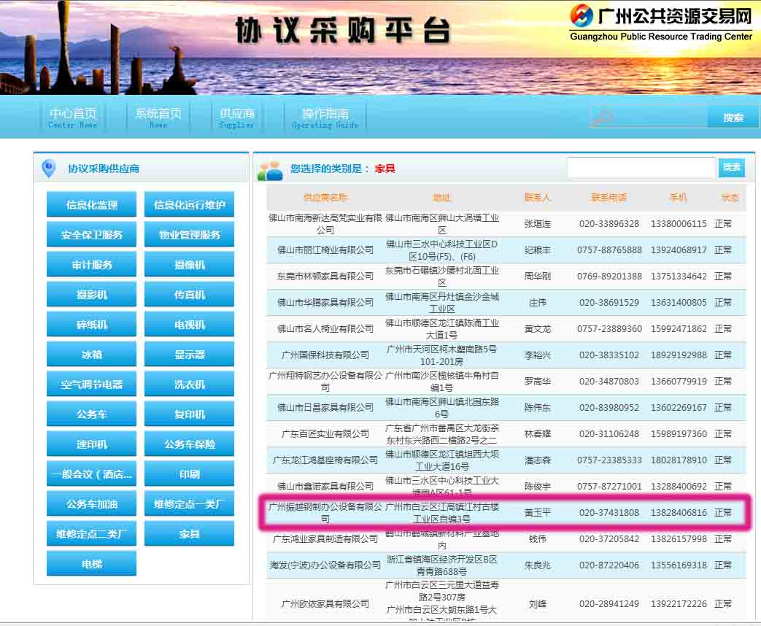The image size is (761, 626).
Task: Open the 冰箱 category
Action: pyautogui.click(x=92, y=355)
